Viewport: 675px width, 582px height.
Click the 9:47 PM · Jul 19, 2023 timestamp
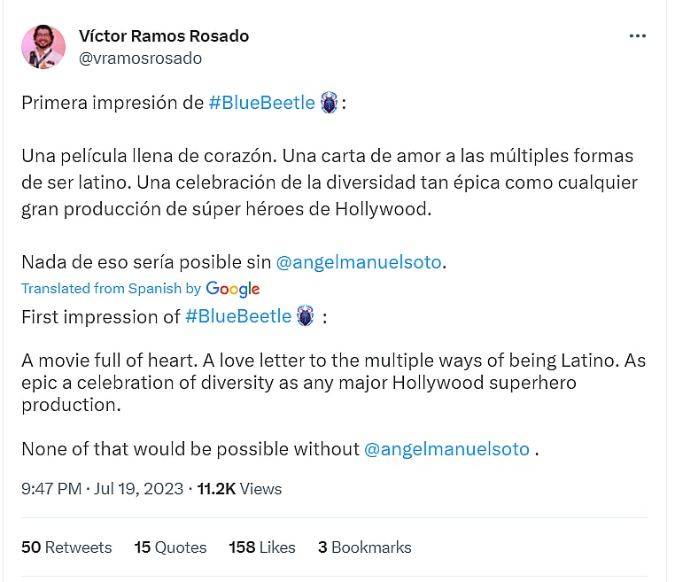tap(102, 489)
